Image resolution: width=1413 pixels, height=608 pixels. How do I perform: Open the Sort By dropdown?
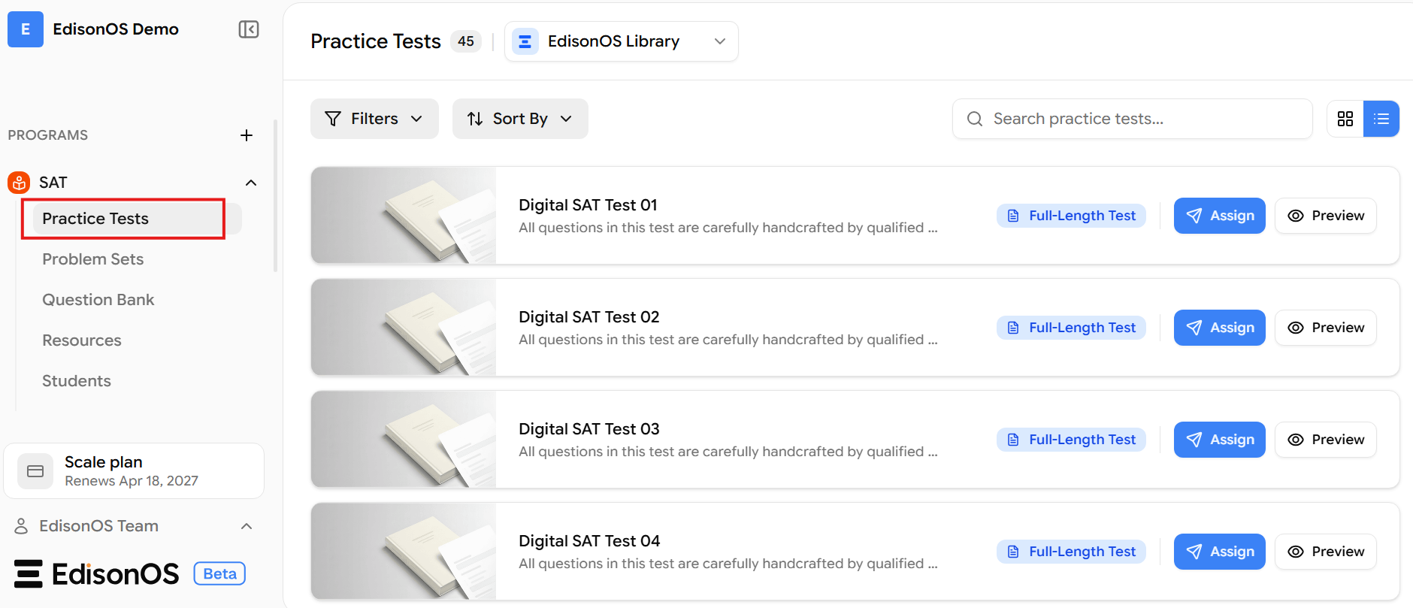[520, 119]
